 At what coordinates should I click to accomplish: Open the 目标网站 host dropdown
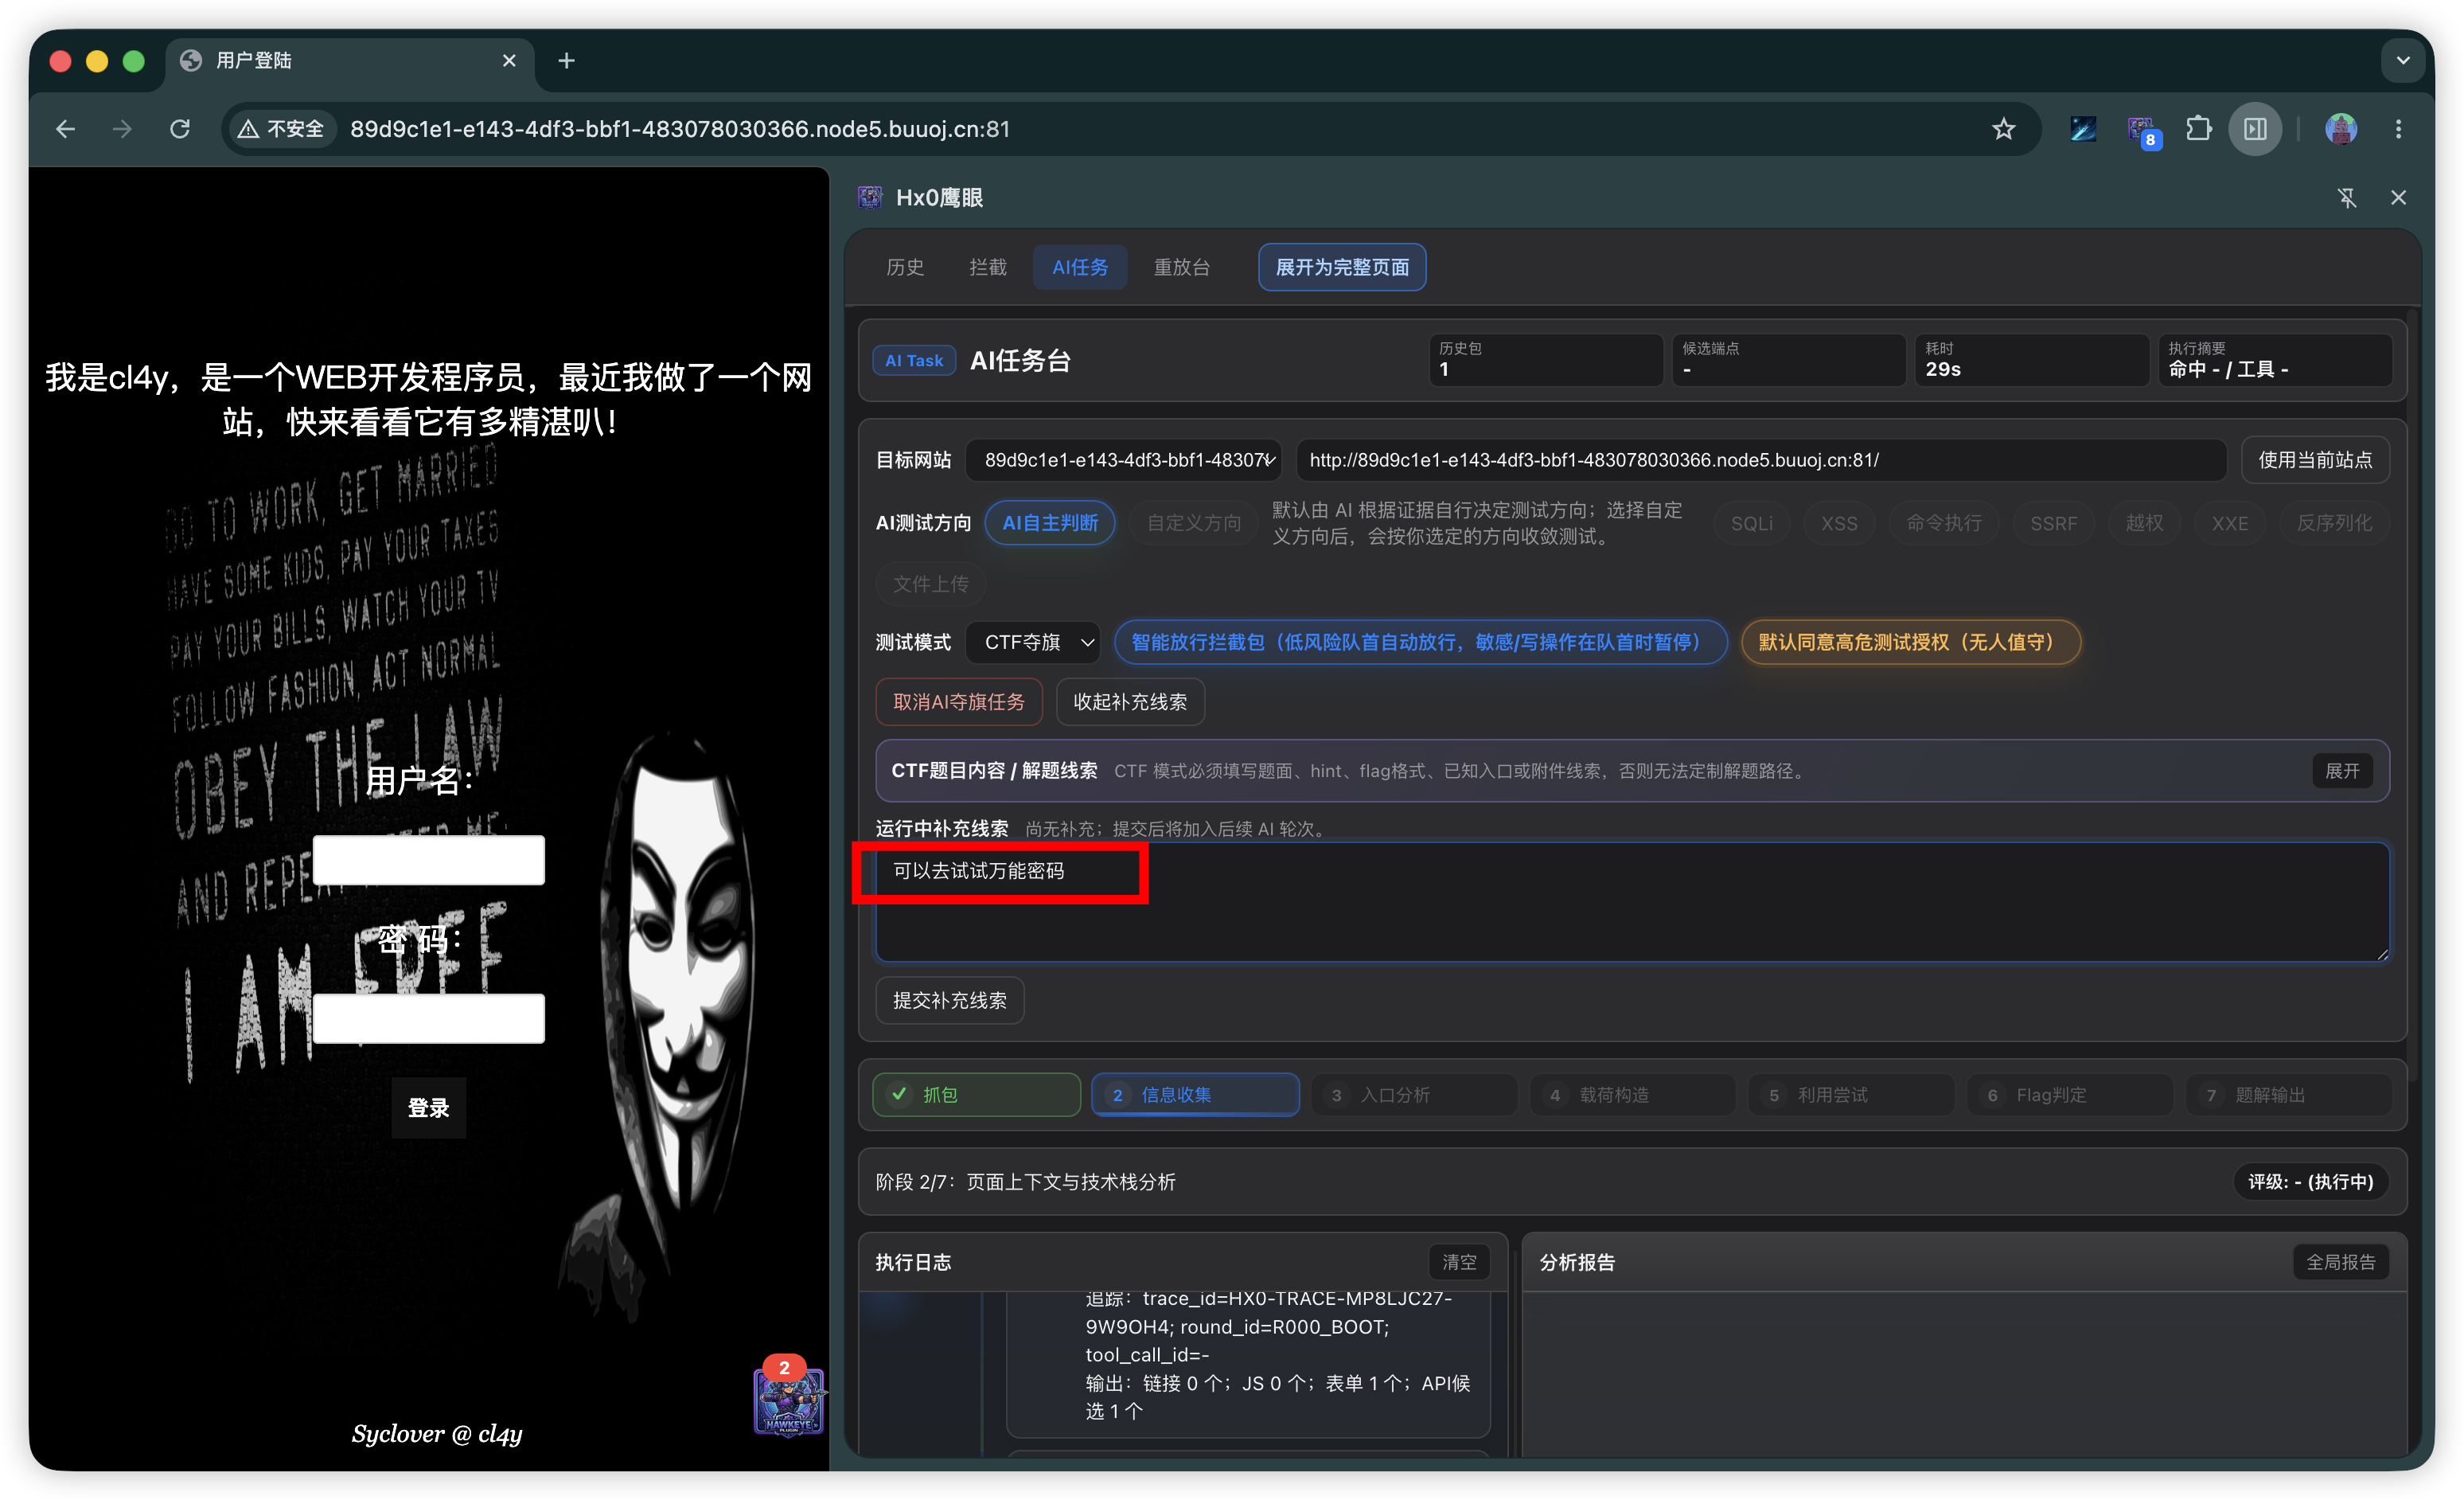(1124, 460)
